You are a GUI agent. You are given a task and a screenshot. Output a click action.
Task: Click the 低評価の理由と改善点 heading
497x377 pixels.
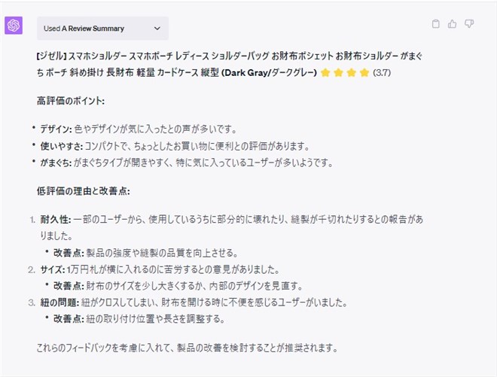(x=83, y=191)
